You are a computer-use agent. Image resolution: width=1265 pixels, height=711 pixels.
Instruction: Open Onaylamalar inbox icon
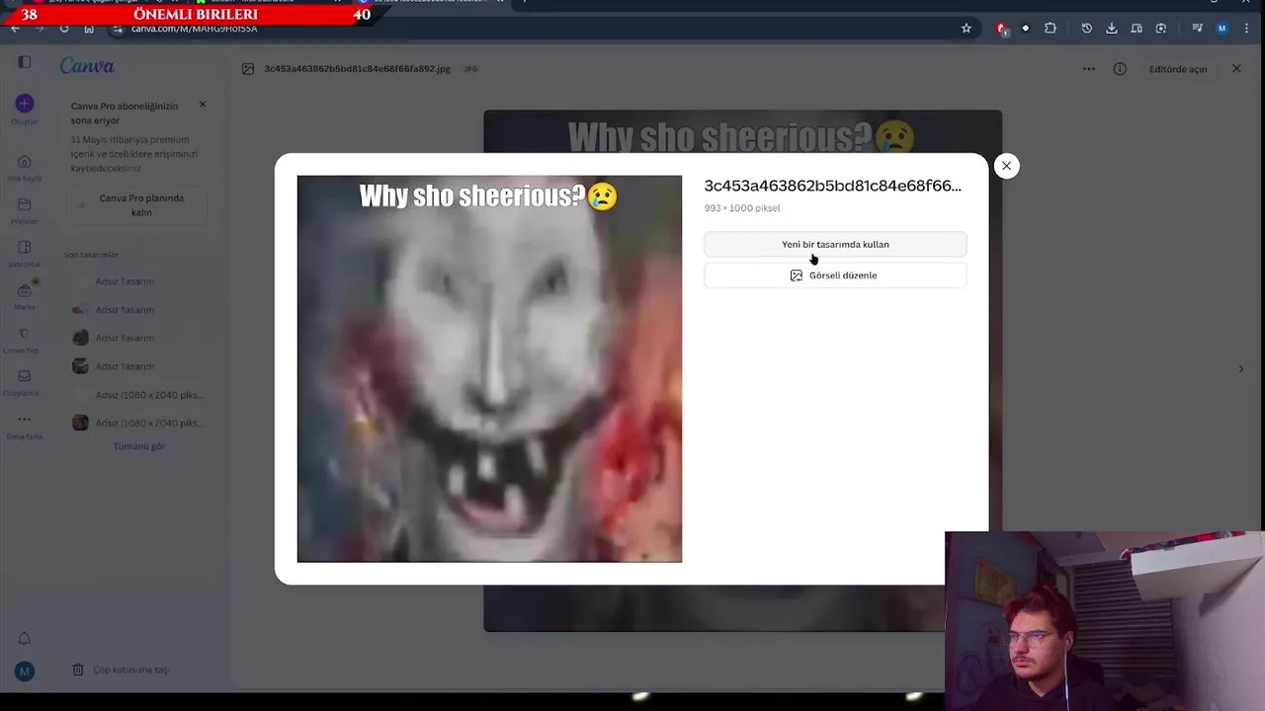25,376
